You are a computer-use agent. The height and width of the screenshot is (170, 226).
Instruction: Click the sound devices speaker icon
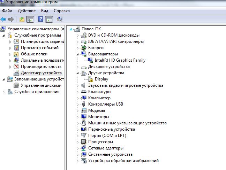pos(83,85)
